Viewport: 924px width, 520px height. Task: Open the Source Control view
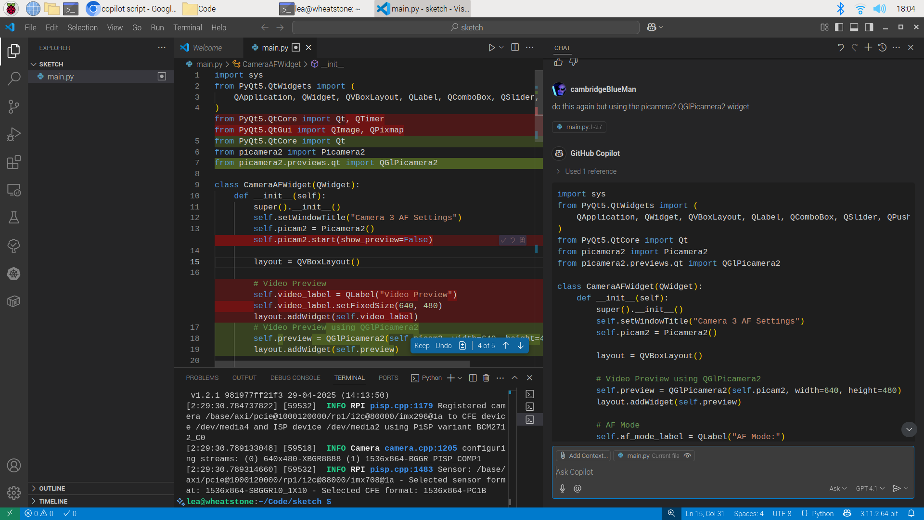click(x=14, y=106)
